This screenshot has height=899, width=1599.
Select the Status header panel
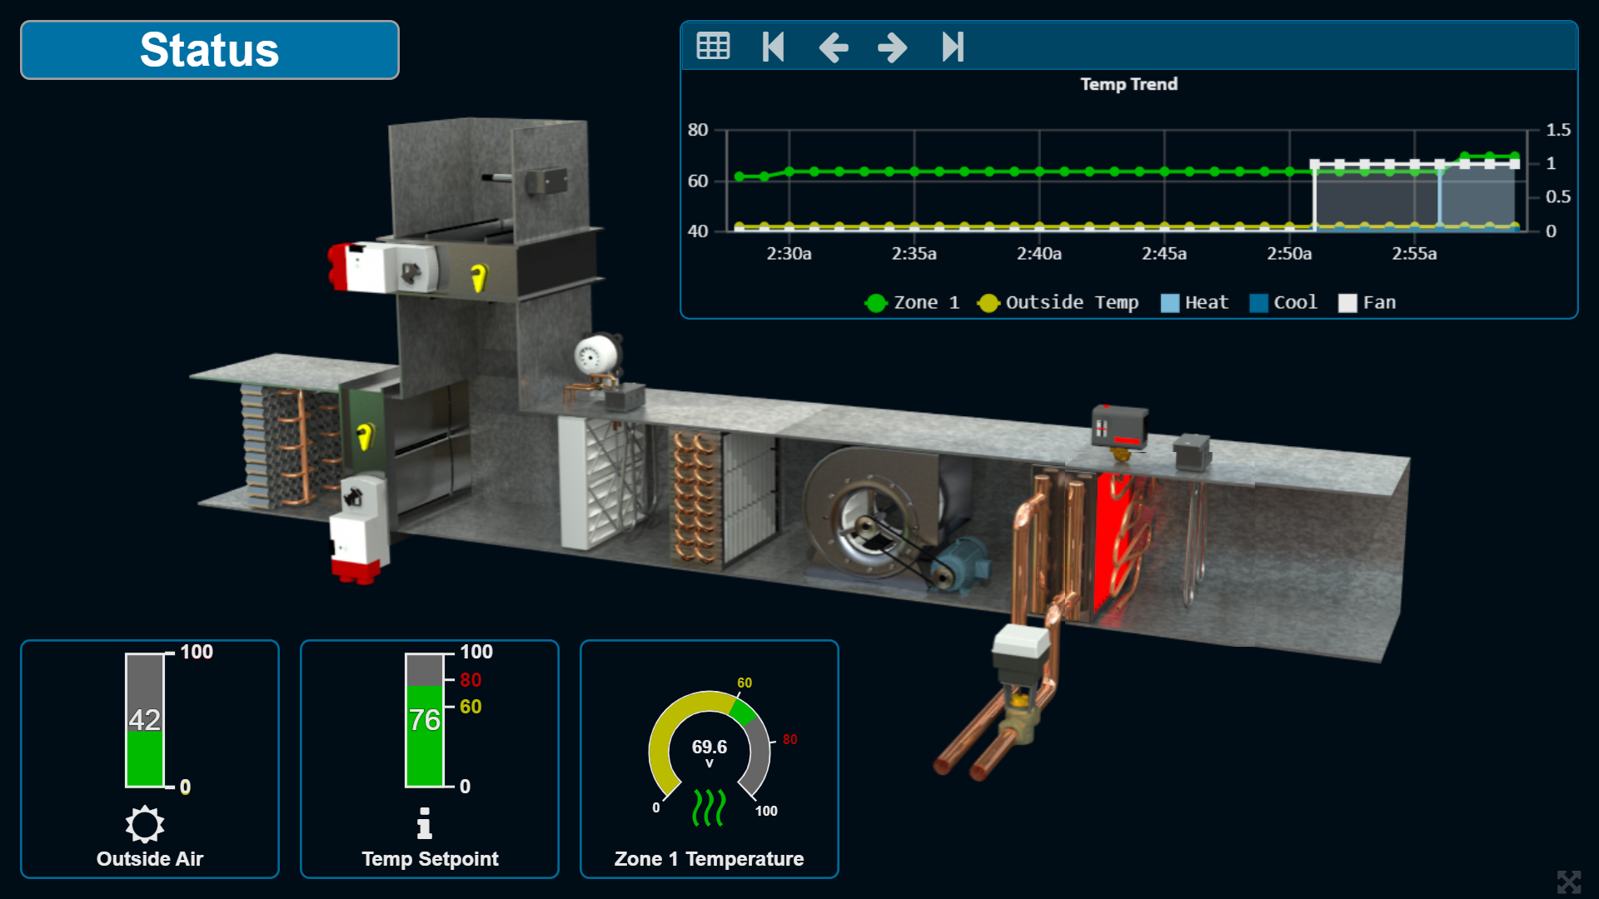tap(209, 45)
